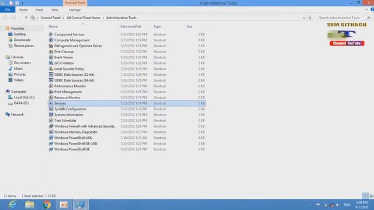Sort by the Type column header

157,26
